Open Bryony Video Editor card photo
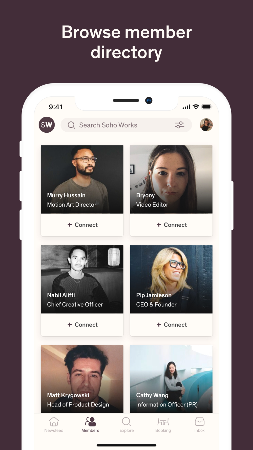The image size is (253, 450). point(171,179)
